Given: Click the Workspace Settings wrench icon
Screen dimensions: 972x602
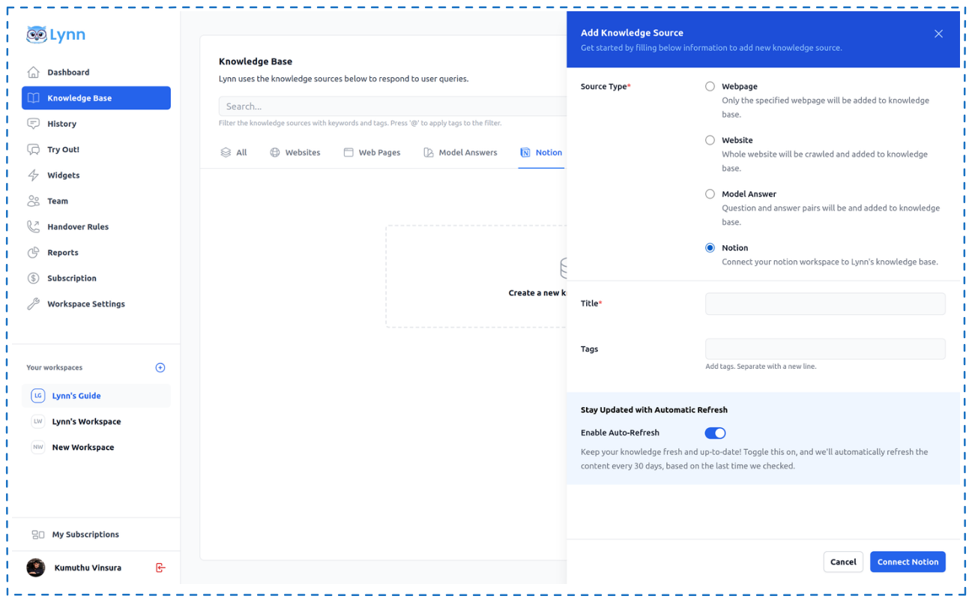Looking at the screenshot, I should coord(33,304).
